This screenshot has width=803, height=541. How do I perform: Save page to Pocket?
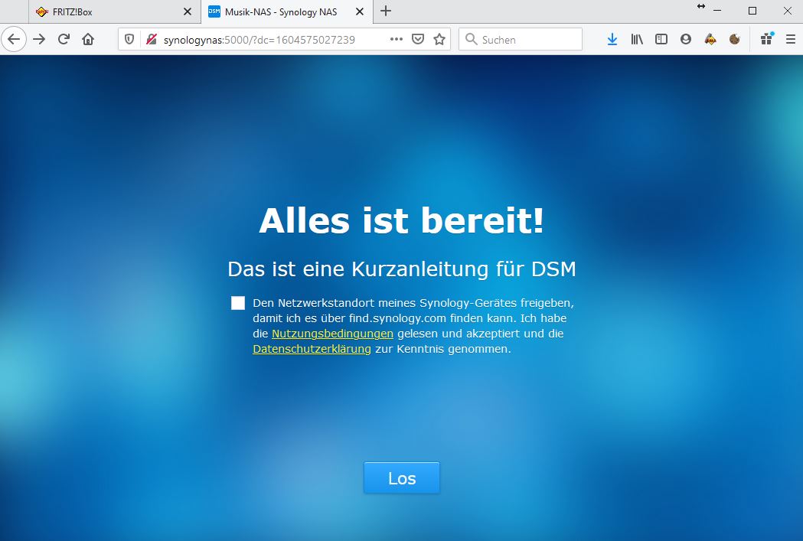pos(418,40)
